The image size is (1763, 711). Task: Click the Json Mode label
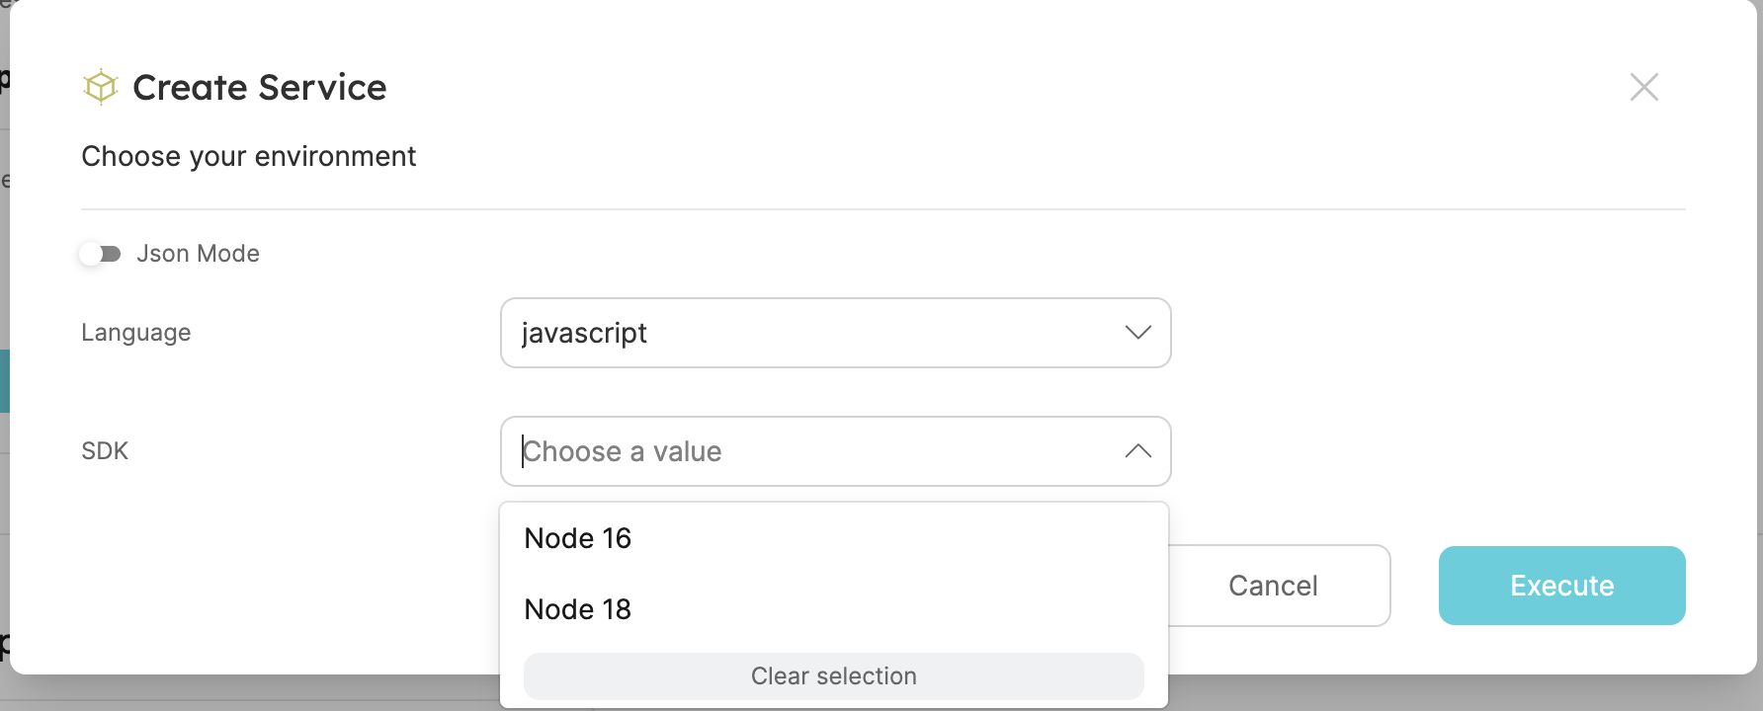(x=197, y=254)
